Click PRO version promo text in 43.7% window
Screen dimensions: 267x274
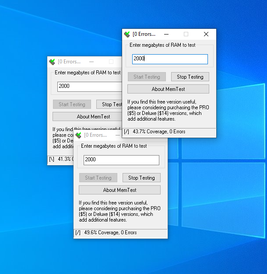click(168, 111)
